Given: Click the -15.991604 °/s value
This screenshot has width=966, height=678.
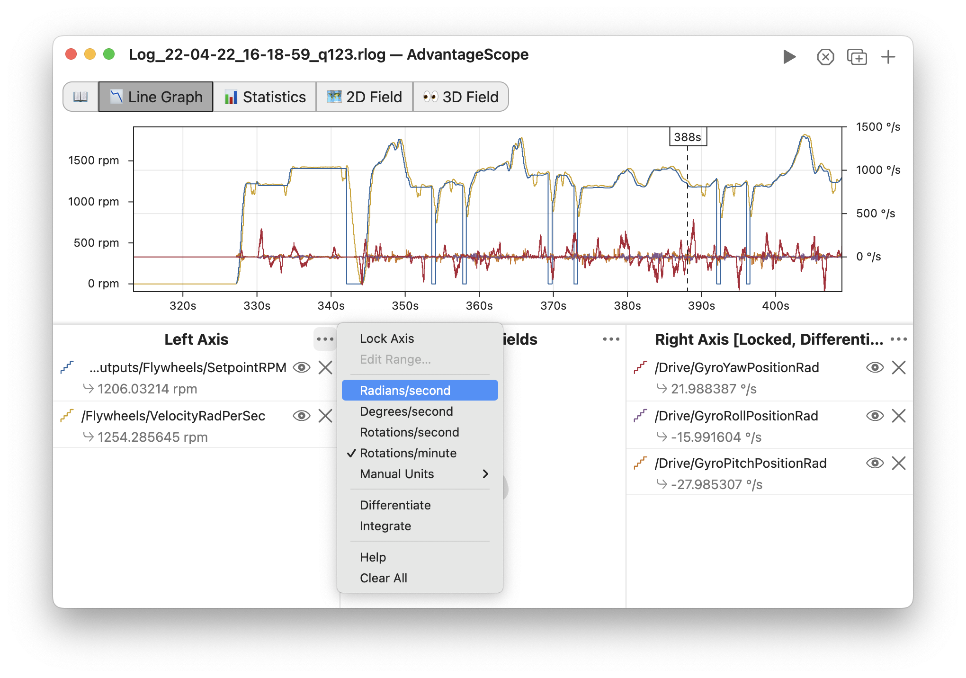Looking at the screenshot, I should pos(716,437).
